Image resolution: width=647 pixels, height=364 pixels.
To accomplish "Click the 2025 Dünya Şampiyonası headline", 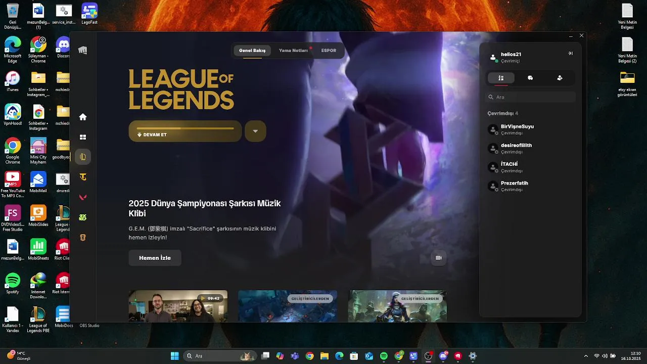I will (205, 208).
